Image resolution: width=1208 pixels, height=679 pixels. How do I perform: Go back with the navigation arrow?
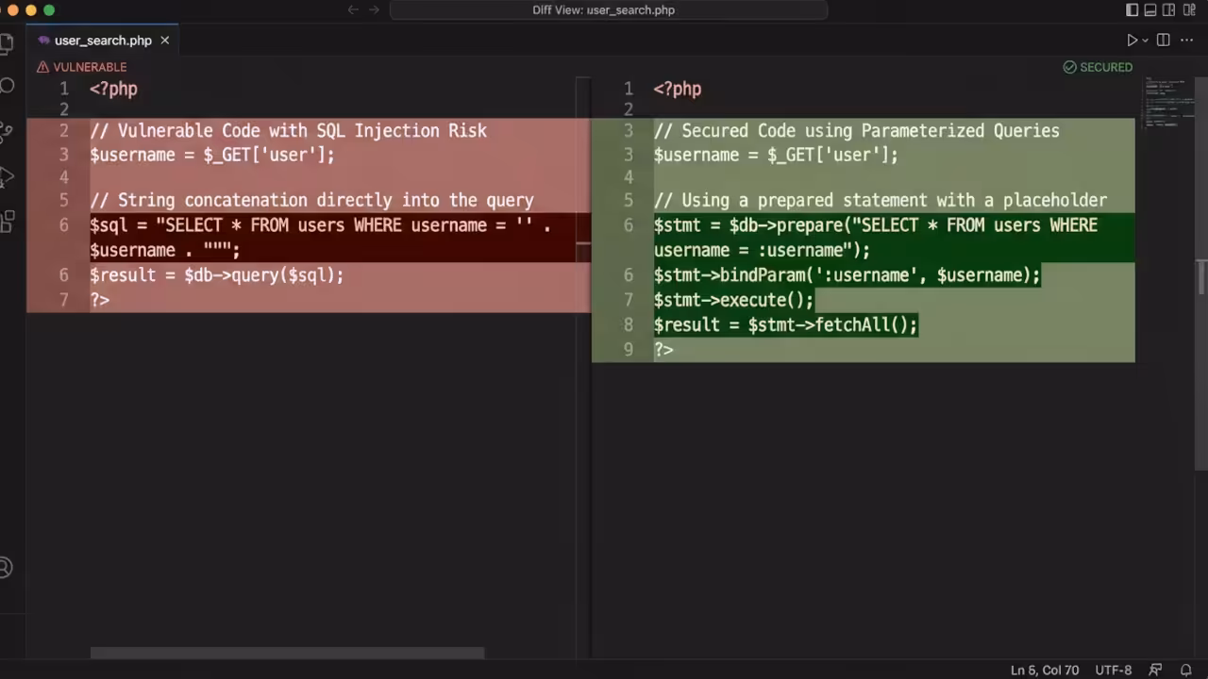tap(353, 10)
